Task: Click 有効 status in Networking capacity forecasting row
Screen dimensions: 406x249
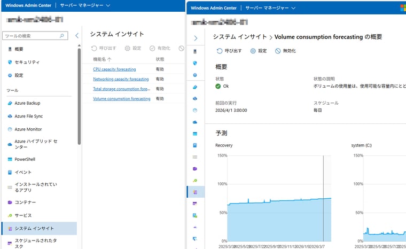Action: pyautogui.click(x=160, y=79)
